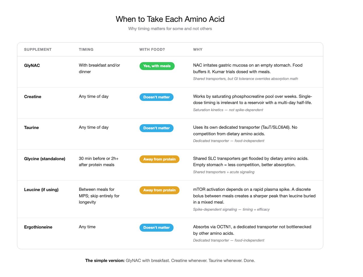This screenshot has height=277, width=363.
Task: Click Glycine's "Away from protein" badge
Action: pyautogui.click(x=159, y=159)
